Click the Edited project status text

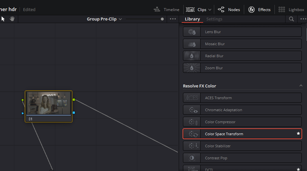click(x=29, y=9)
